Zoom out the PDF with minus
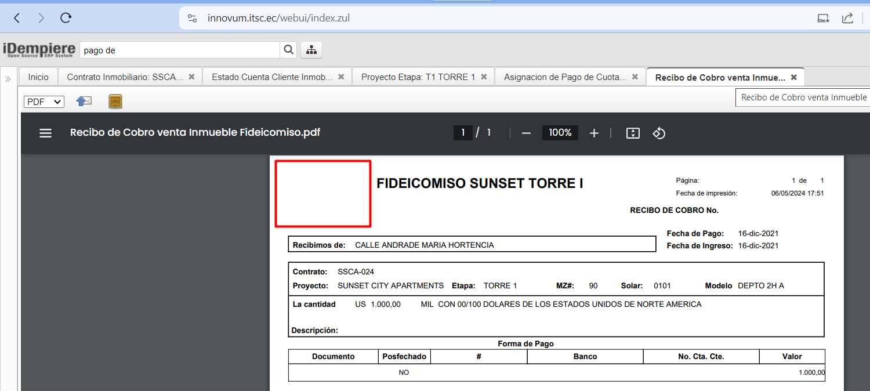Screen dimensions: 870x391 coord(526,133)
